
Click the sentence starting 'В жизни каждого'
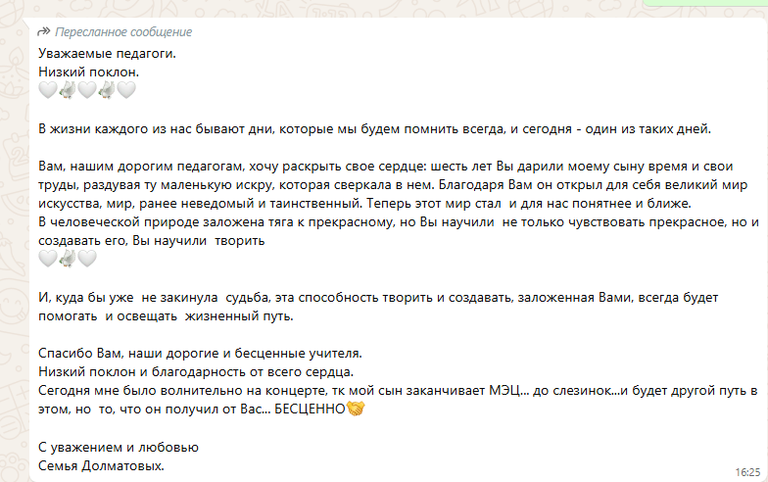(x=374, y=129)
